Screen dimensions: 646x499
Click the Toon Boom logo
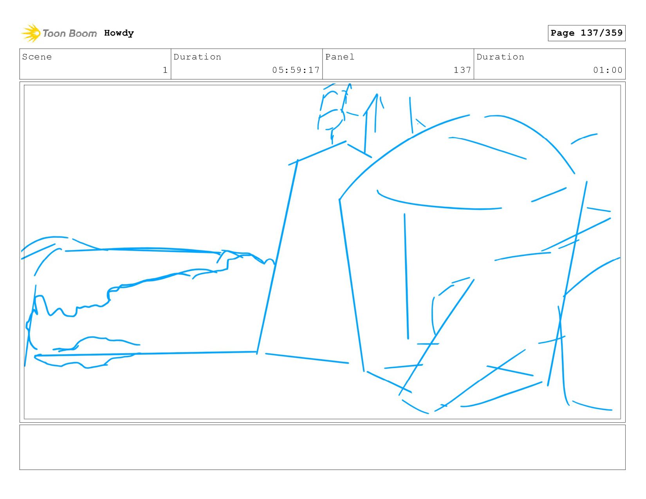click(x=59, y=33)
